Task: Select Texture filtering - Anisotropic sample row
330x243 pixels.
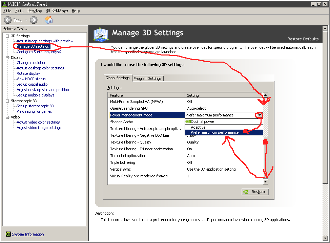Action: pyautogui.click(x=146, y=129)
